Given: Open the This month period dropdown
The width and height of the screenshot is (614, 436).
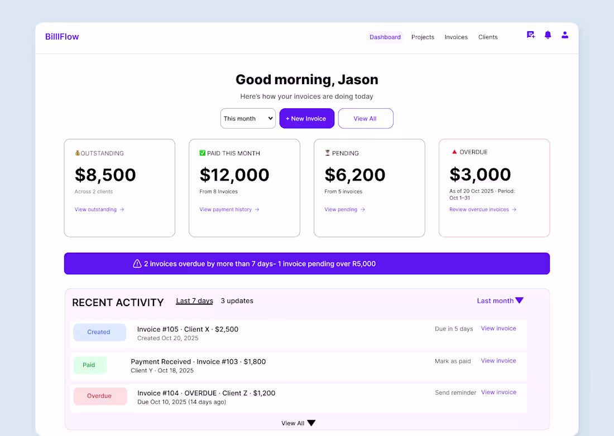Looking at the screenshot, I should [248, 119].
